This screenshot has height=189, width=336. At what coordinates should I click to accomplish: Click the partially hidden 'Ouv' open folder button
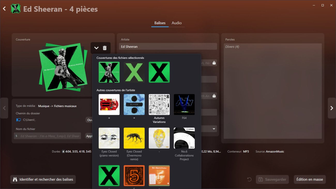[x=89, y=120]
